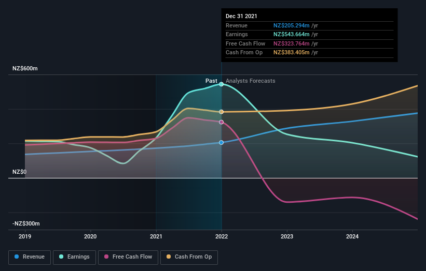Select the Earnings data point at 2022
This screenshot has width=426, height=271.
(222, 84)
